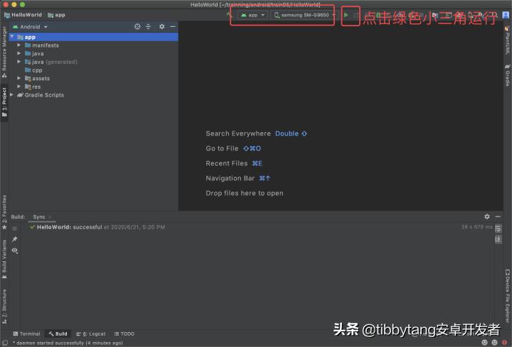Click the Go to File hint text

(222, 148)
